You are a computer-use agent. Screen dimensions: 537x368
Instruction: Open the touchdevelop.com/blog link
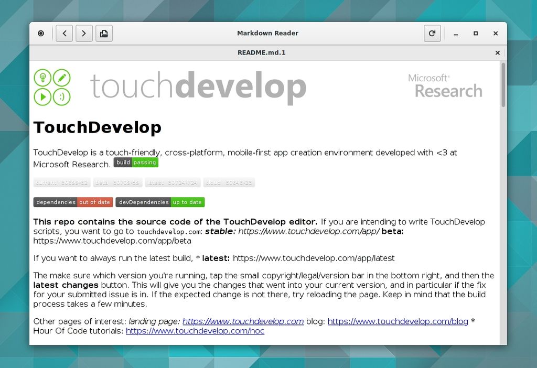click(x=398, y=321)
